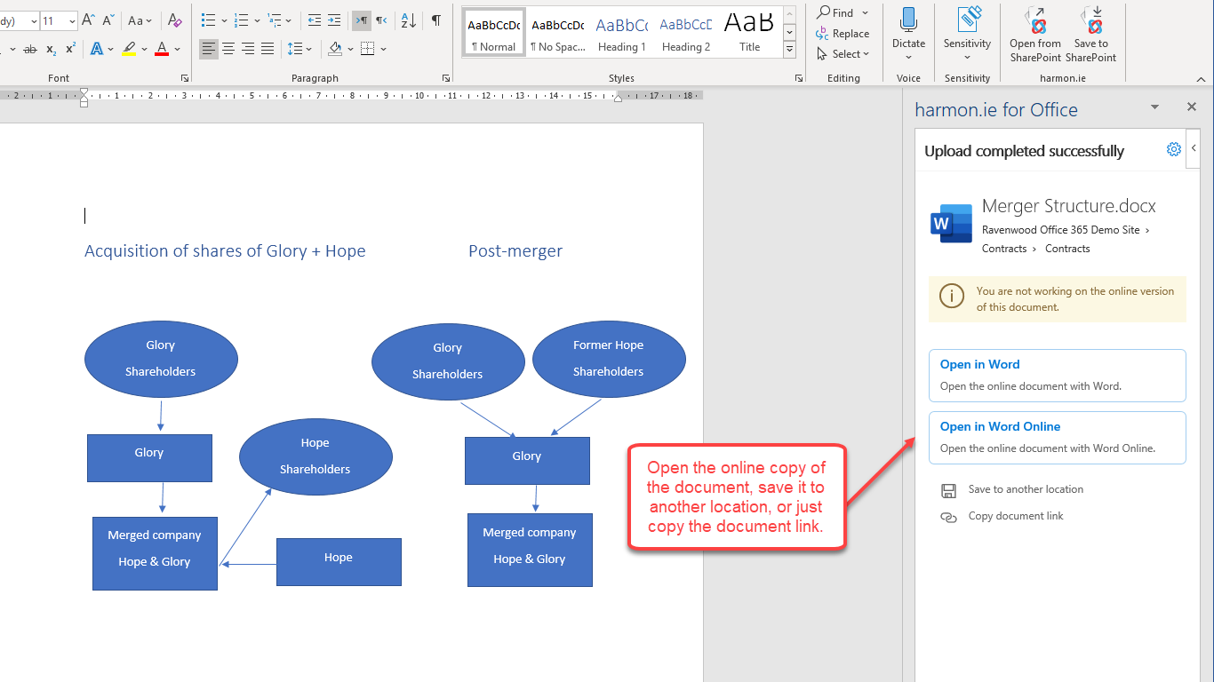
Task: Expand shading color dropdown arrow
Action: pyautogui.click(x=350, y=49)
